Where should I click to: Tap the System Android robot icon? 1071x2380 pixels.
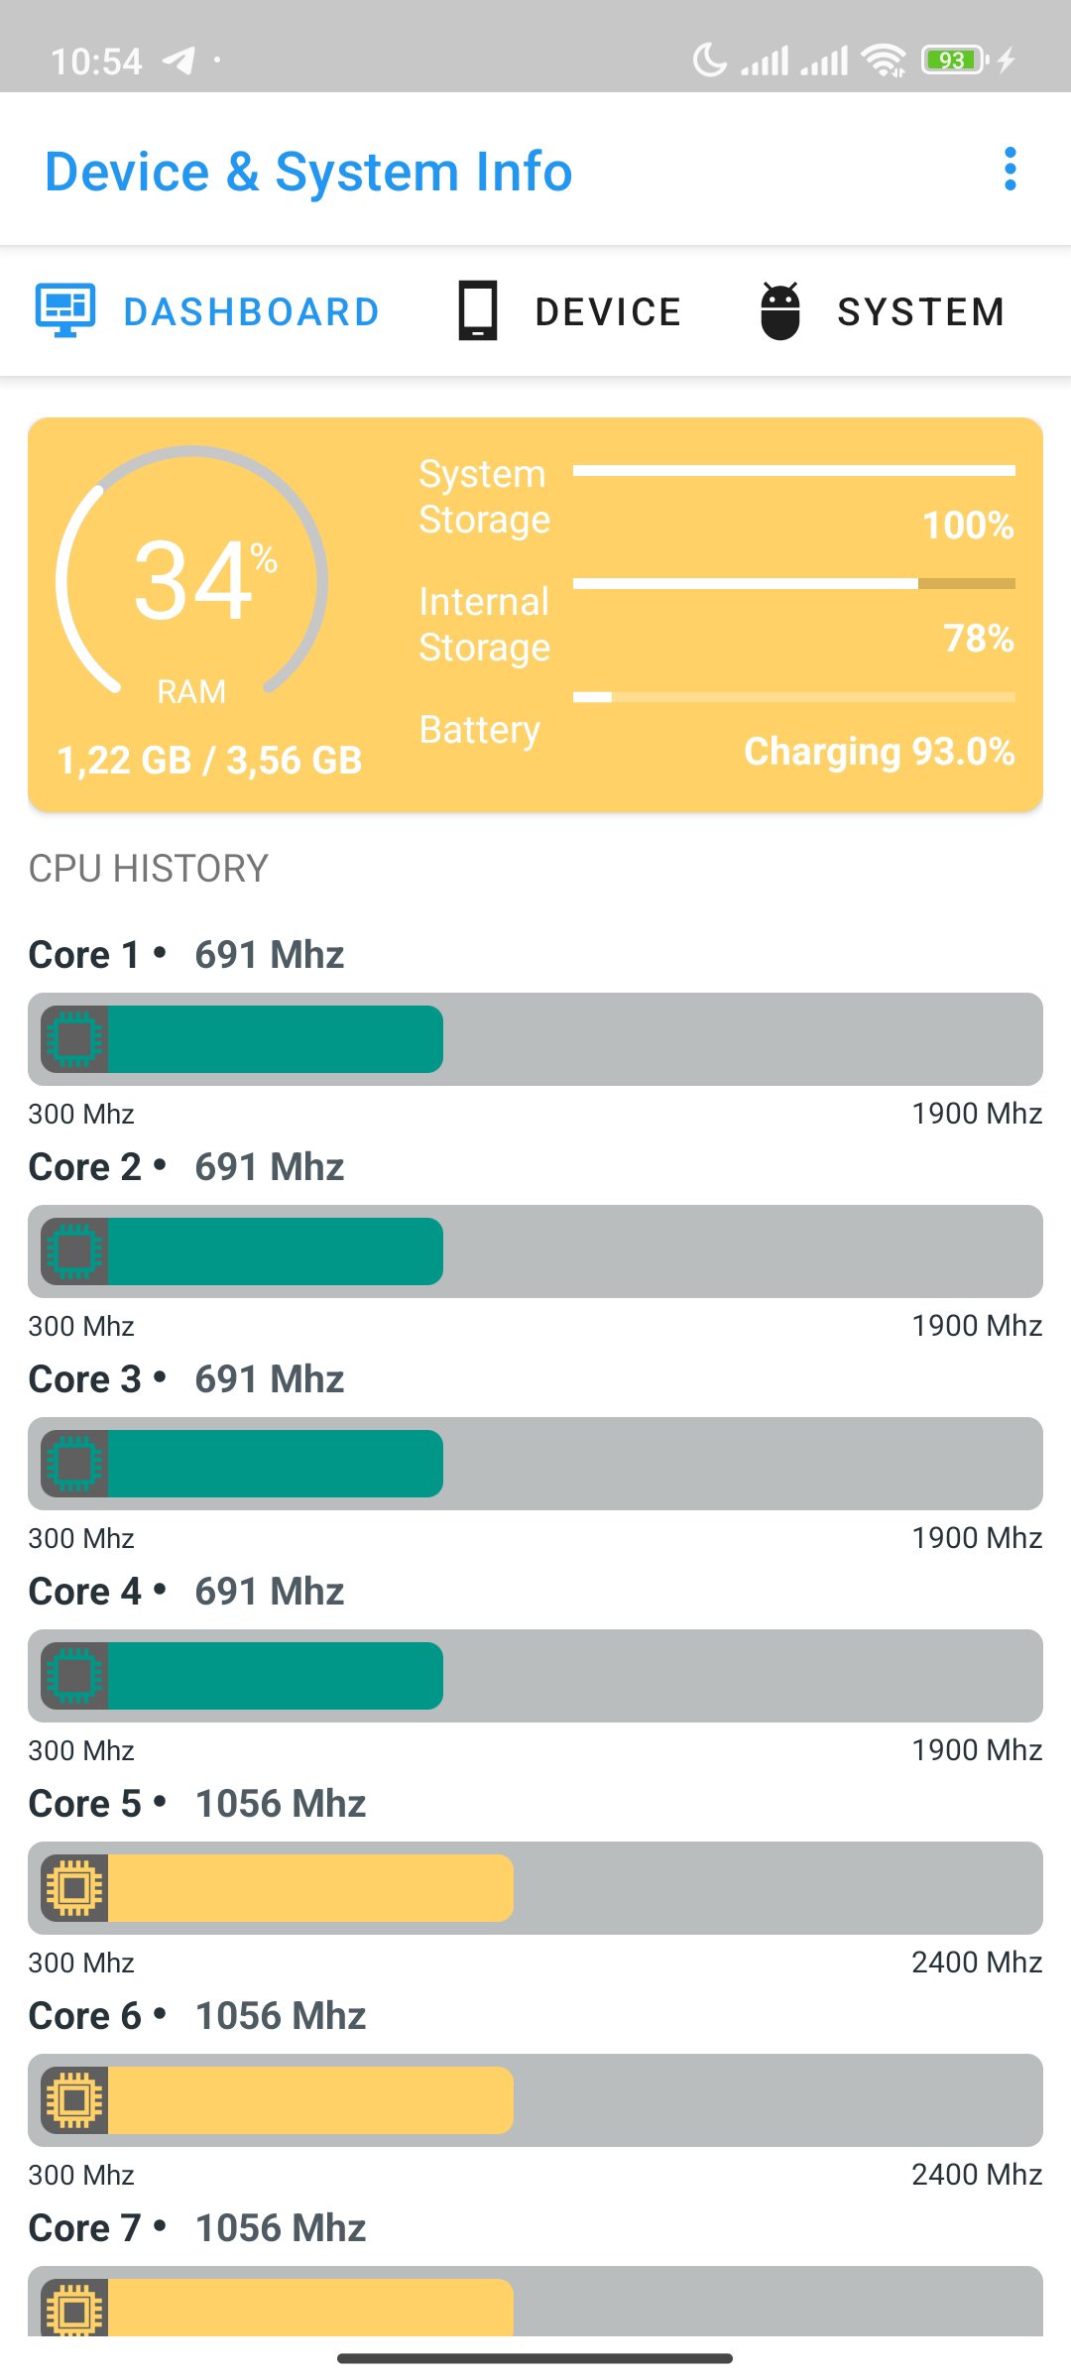780,310
